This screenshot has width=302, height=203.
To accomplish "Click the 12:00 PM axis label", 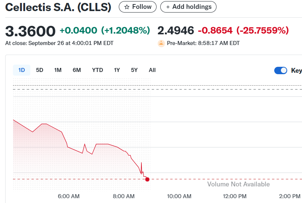I will coord(234,196).
